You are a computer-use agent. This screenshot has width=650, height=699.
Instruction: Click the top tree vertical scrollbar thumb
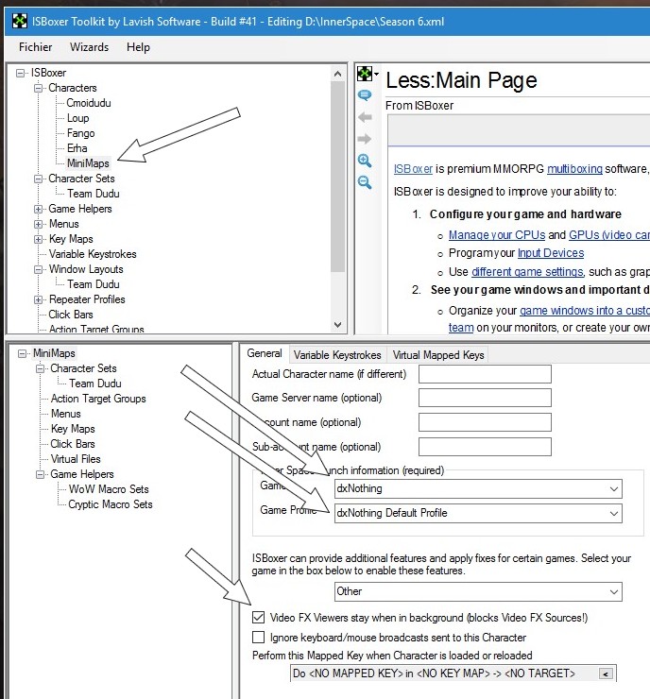click(338, 177)
